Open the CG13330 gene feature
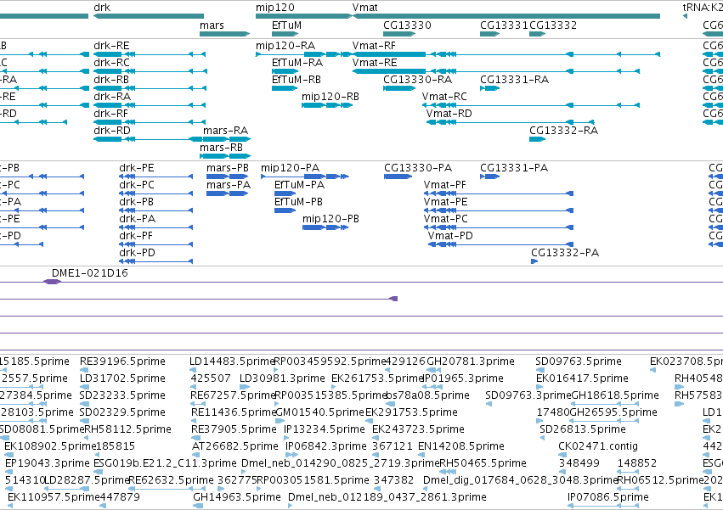 [x=399, y=34]
